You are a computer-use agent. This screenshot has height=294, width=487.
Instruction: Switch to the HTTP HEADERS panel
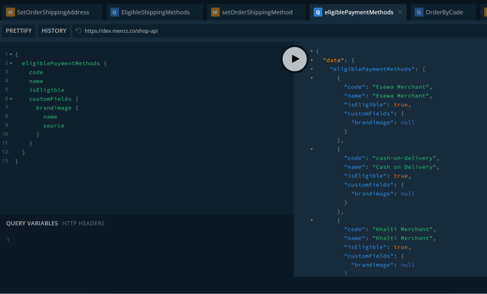click(x=83, y=223)
